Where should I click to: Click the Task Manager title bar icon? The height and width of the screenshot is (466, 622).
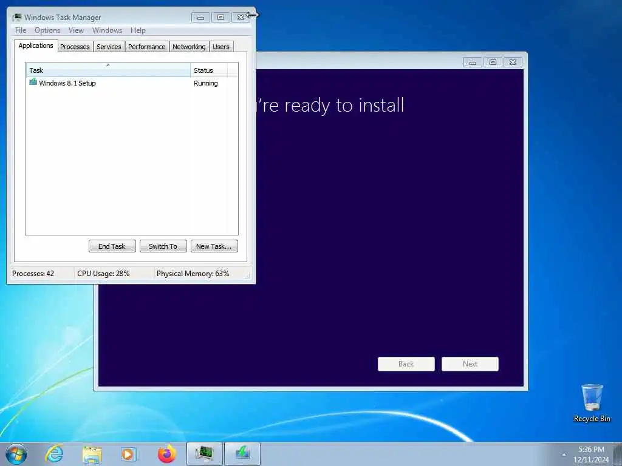coord(16,17)
